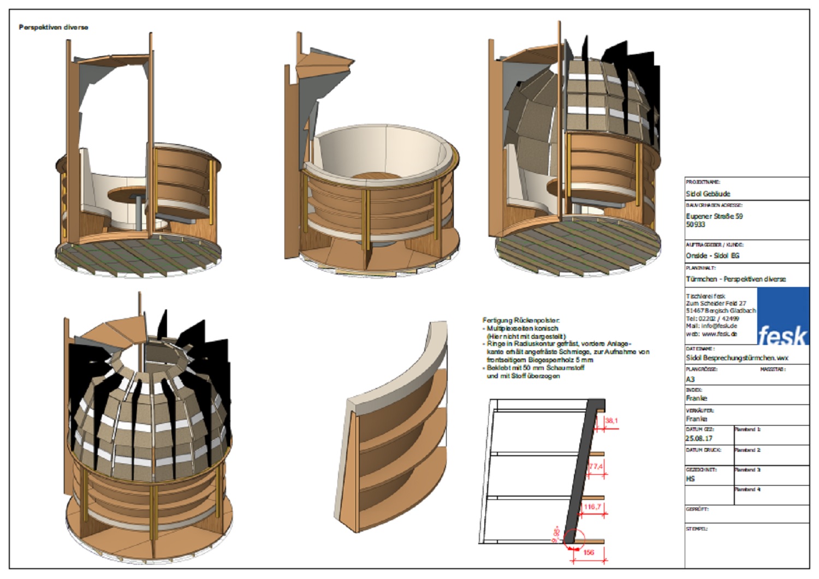This screenshot has height=579, width=819.
Task: Select the address field 'Eupener Straße 59'
Action: coord(714,216)
